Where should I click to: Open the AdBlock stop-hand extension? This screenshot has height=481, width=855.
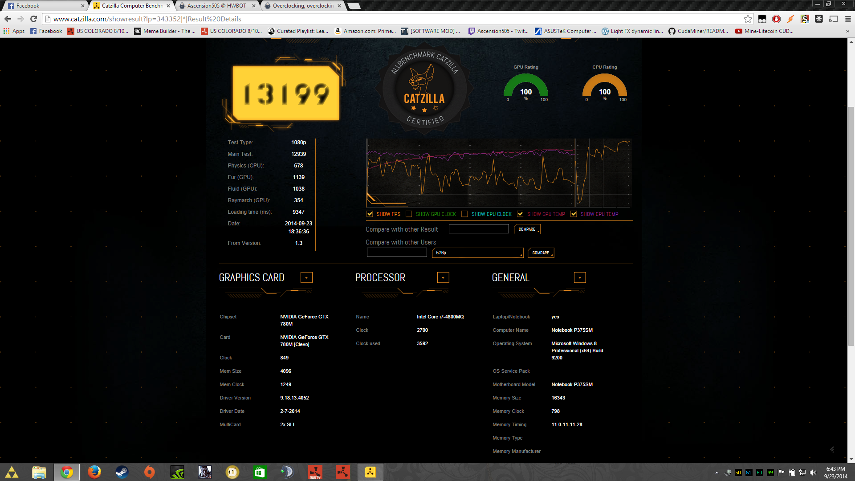[776, 19]
